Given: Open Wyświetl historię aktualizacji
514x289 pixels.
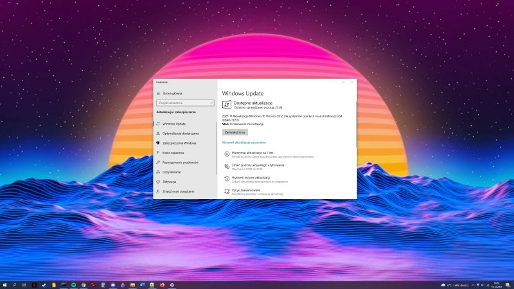Looking at the screenshot, I should pos(251,178).
